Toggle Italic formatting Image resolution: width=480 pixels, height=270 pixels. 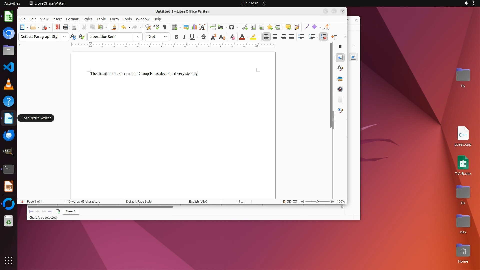[184, 37]
